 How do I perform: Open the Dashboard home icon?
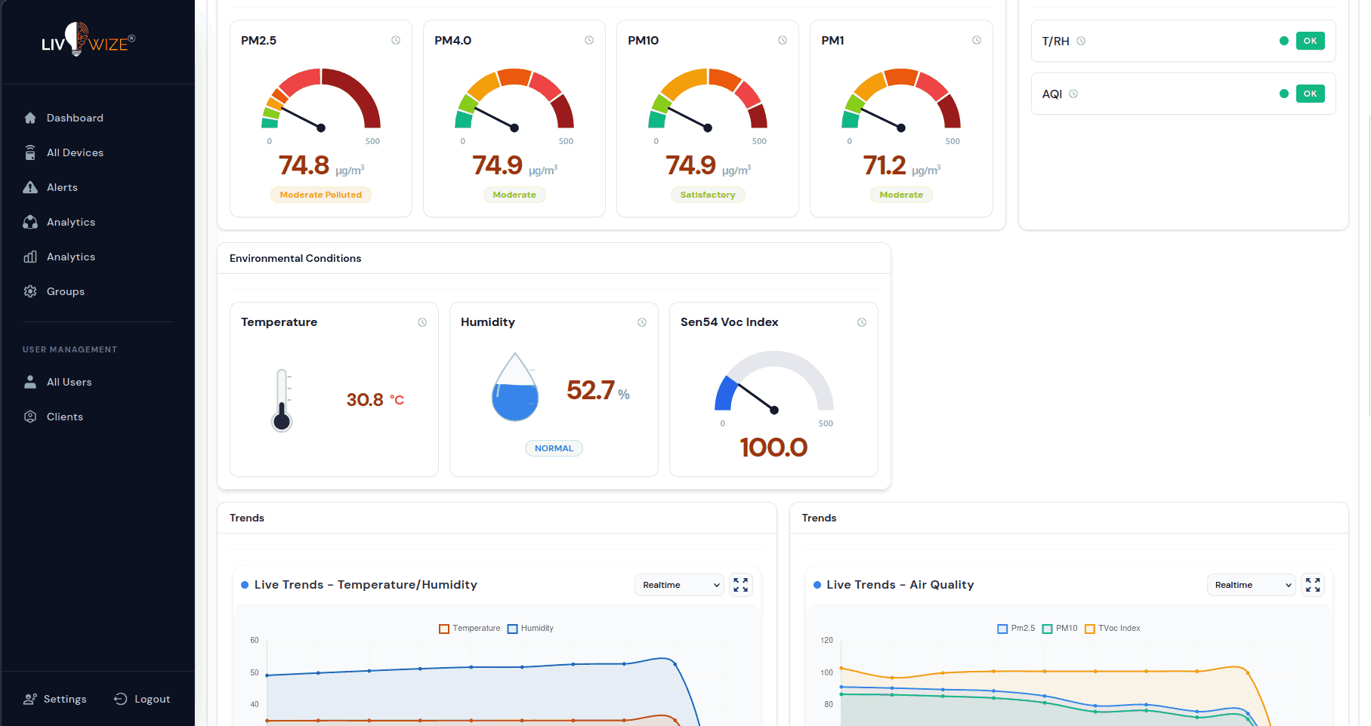tap(30, 118)
